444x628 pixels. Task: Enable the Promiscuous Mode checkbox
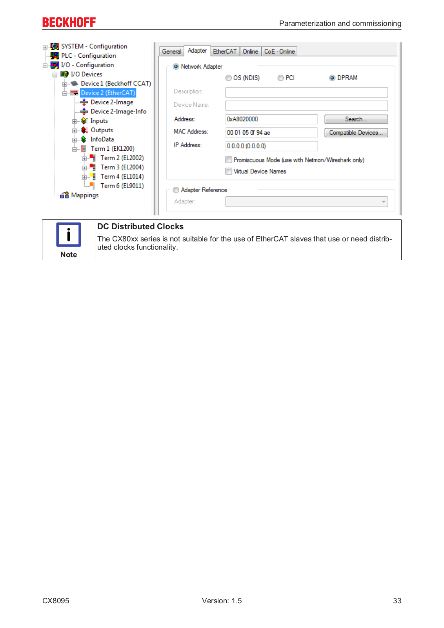click(229, 160)
